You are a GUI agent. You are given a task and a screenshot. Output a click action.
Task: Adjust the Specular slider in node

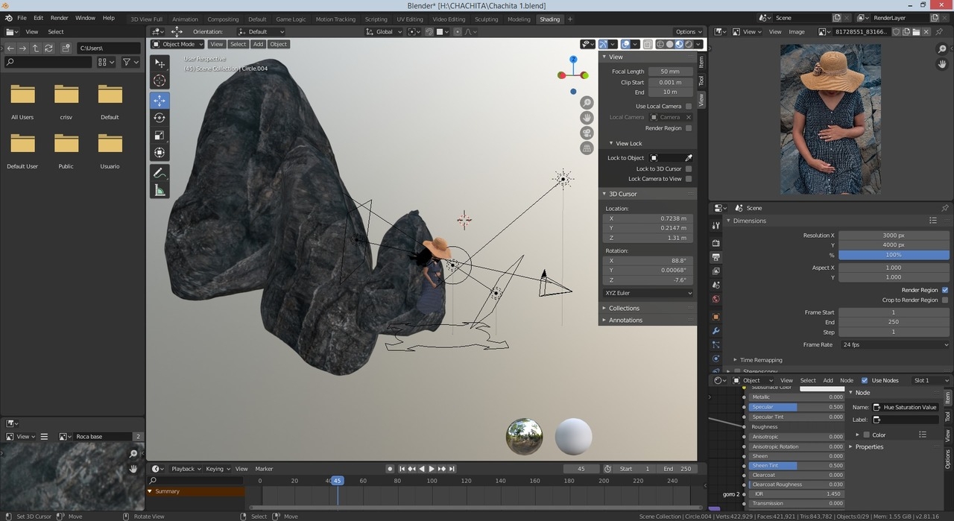pos(797,407)
